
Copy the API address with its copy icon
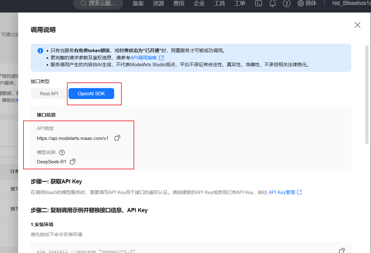click(117, 138)
